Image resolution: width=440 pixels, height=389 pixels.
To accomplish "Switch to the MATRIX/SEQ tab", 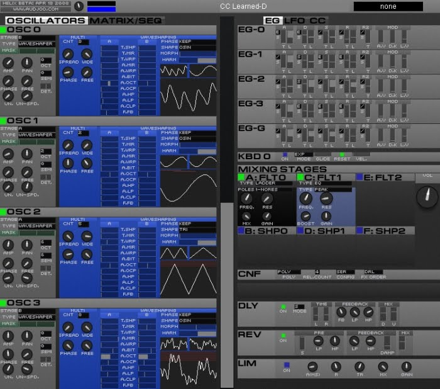I will (x=125, y=20).
